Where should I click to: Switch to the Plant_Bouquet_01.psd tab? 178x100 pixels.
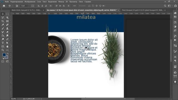pos(142,10)
